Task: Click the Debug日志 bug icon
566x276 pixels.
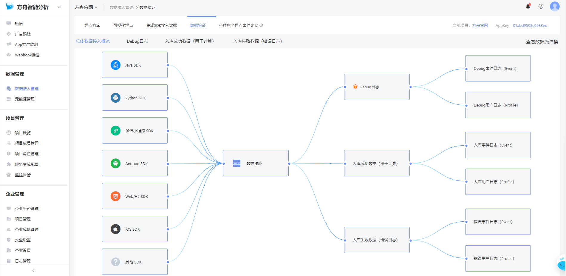Action: [355, 87]
